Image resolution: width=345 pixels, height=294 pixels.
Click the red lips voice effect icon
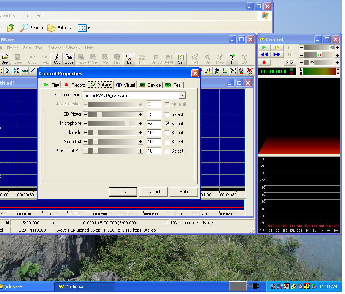(250, 71)
